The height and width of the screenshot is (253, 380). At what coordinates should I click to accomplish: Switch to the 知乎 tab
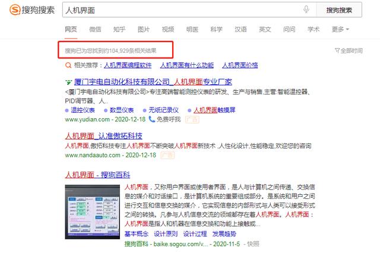119,29
